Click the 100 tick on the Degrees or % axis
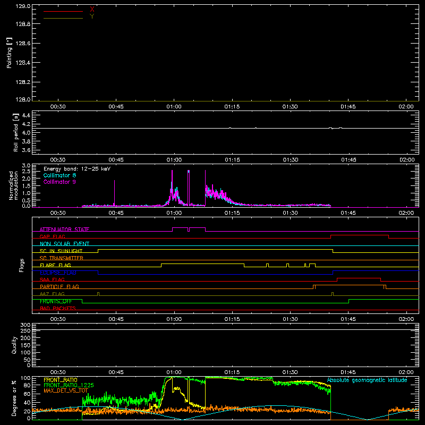Screen dimensions: 425x425 (x=25, y=378)
